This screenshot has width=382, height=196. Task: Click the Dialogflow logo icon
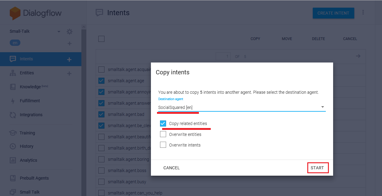click(x=15, y=13)
